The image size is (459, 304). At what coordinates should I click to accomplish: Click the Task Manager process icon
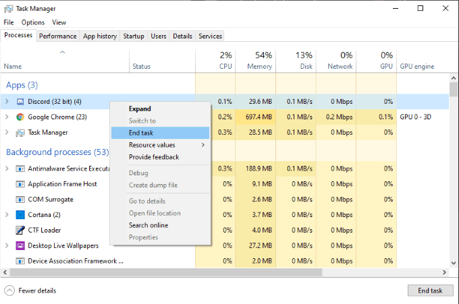pos(20,133)
